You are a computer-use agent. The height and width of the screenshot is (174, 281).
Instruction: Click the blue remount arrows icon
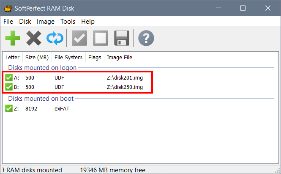[55, 38]
